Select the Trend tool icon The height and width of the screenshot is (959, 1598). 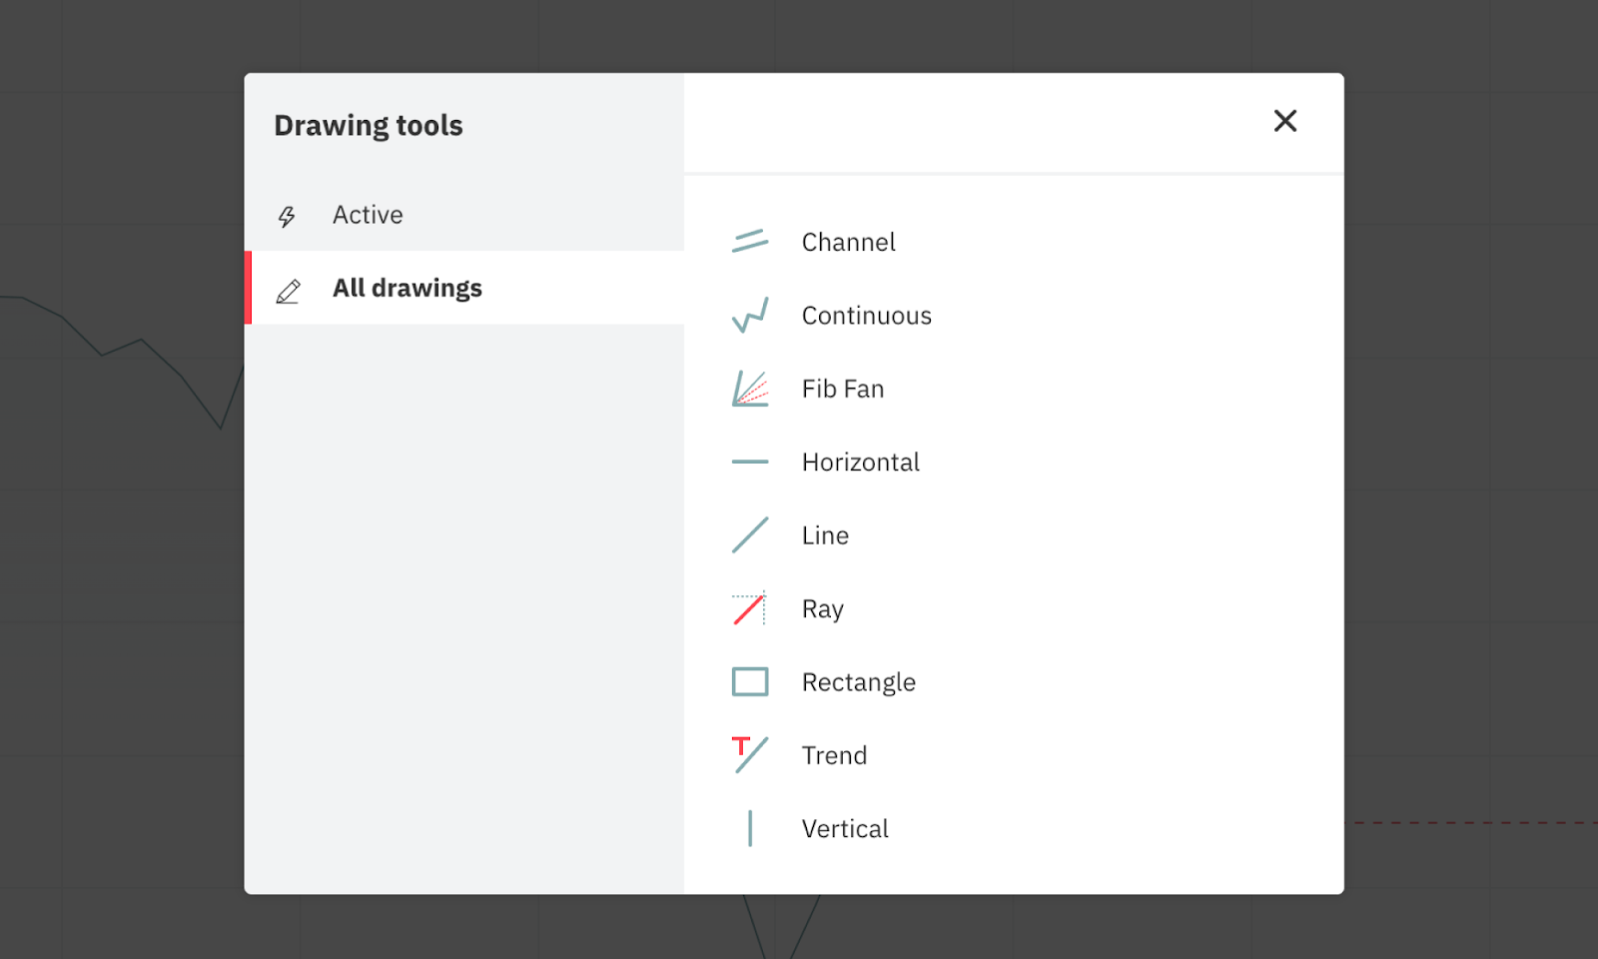[x=750, y=754]
